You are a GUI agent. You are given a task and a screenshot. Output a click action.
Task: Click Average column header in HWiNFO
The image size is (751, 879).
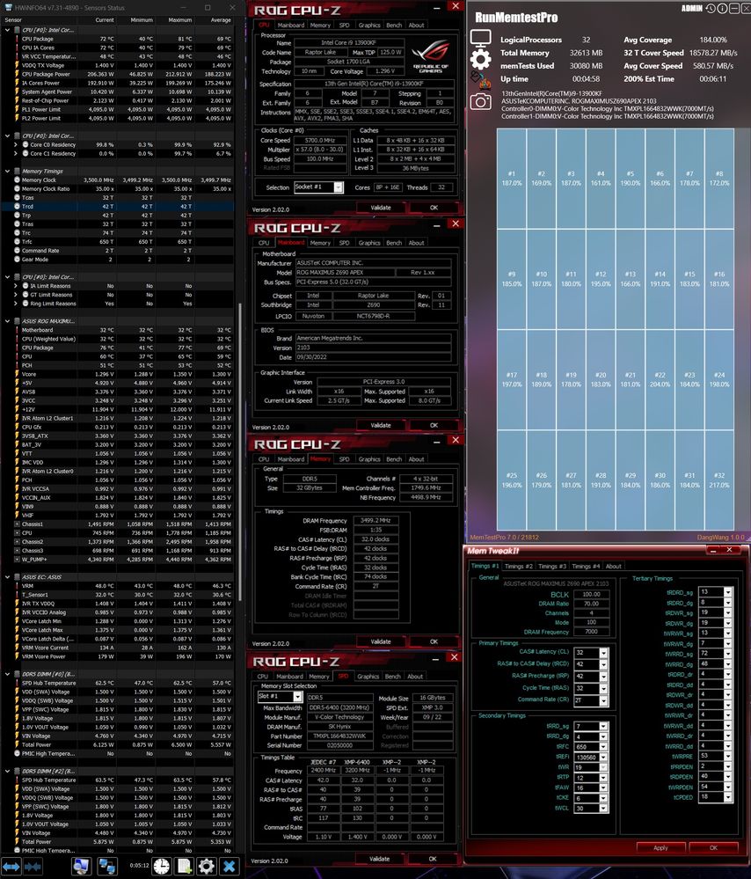tap(221, 19)
